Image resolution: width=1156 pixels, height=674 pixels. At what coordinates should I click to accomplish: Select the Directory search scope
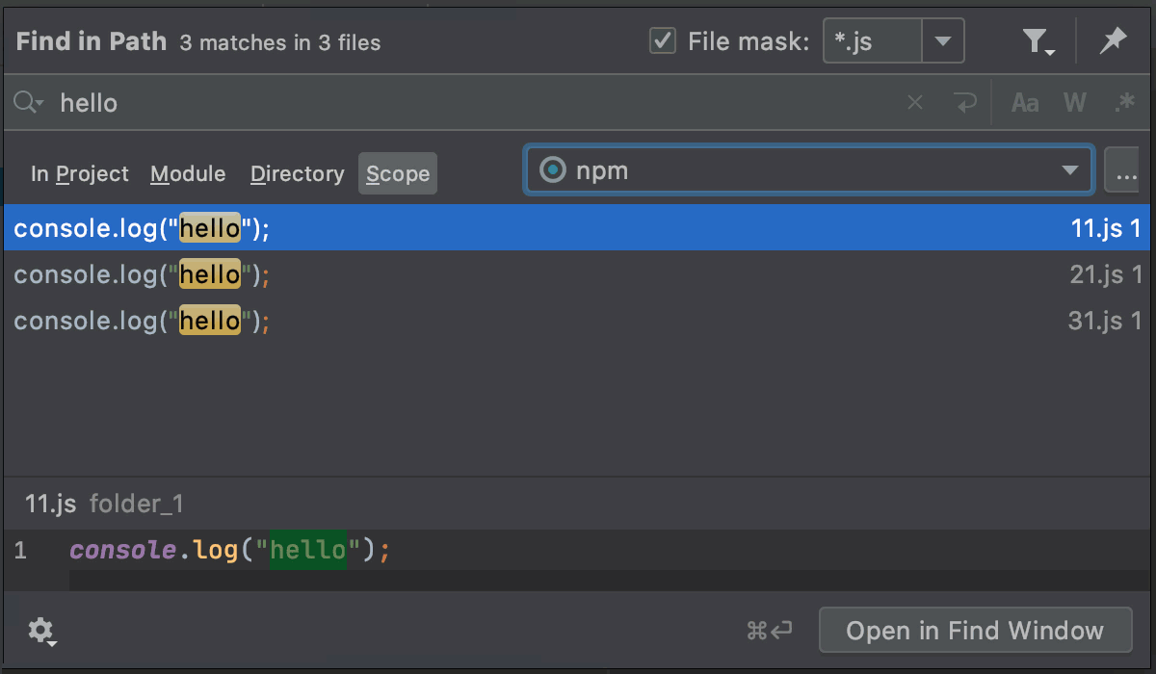coord(297,173)
